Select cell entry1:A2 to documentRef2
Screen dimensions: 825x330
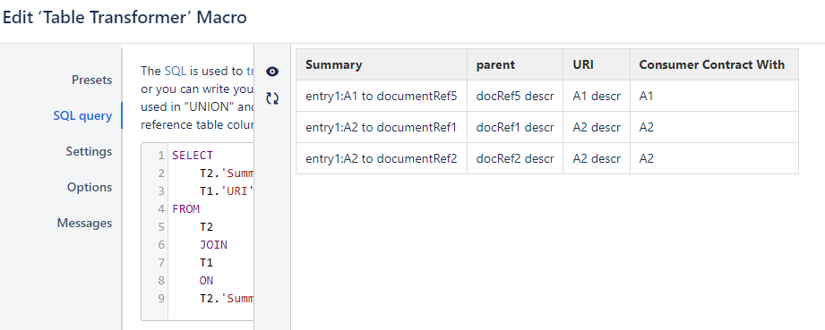point(382,158)
